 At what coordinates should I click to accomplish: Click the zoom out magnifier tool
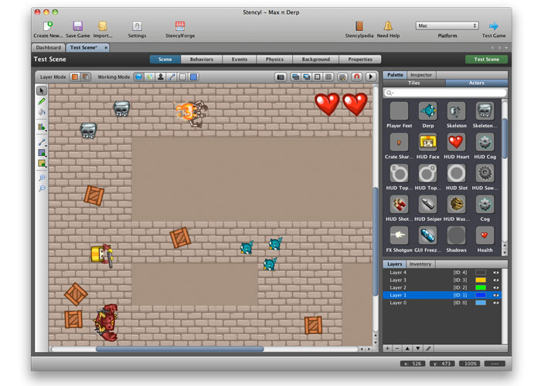point(42,188)
